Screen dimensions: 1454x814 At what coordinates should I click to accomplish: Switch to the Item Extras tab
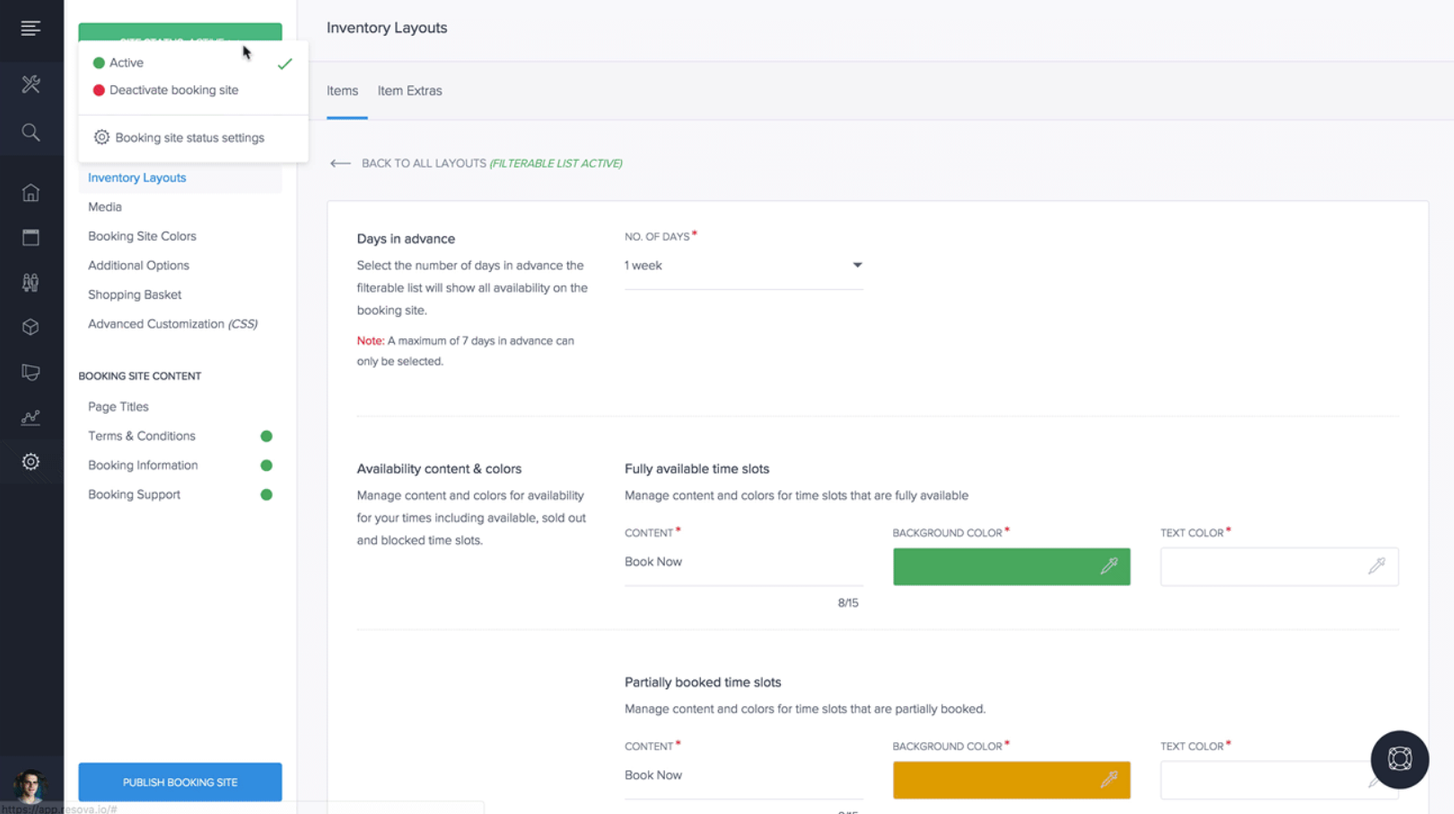pos(409,91)
